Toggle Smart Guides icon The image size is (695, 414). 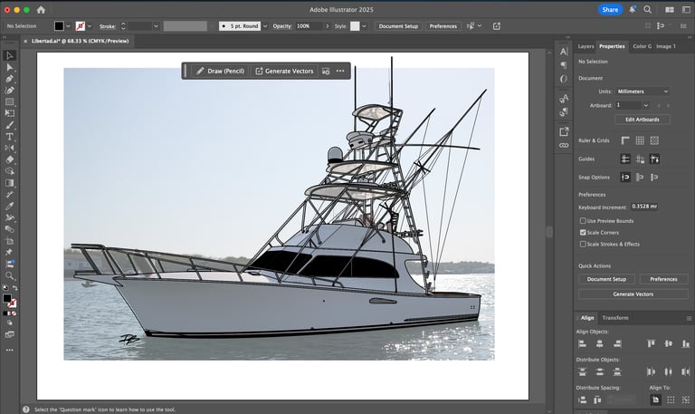click(654, 159)
